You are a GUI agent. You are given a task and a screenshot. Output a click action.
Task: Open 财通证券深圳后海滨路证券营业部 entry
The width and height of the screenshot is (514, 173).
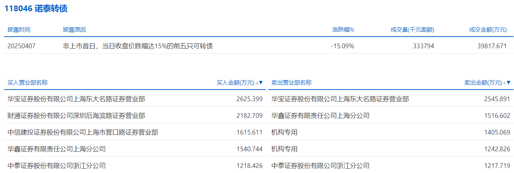(76, 116)
